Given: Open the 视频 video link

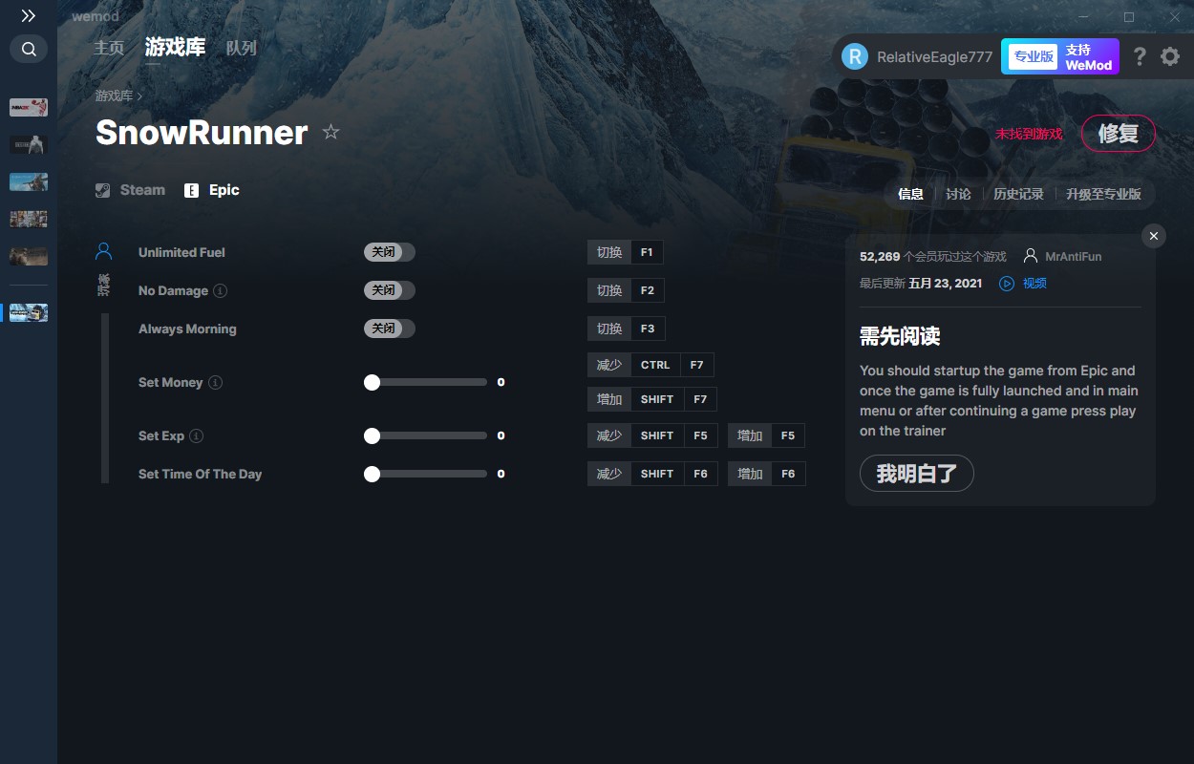Looking at the screenshot, I should tap(1034, 284).
